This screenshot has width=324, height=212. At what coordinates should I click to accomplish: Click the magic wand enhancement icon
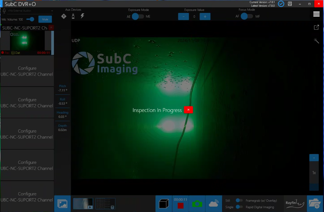coord(316,41)
